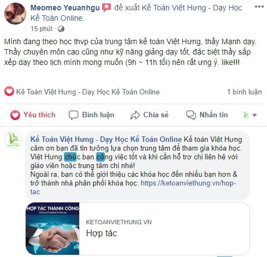
Task: Open the handshake link preview image
Action: pyautogui.click(x=52, y=229)
